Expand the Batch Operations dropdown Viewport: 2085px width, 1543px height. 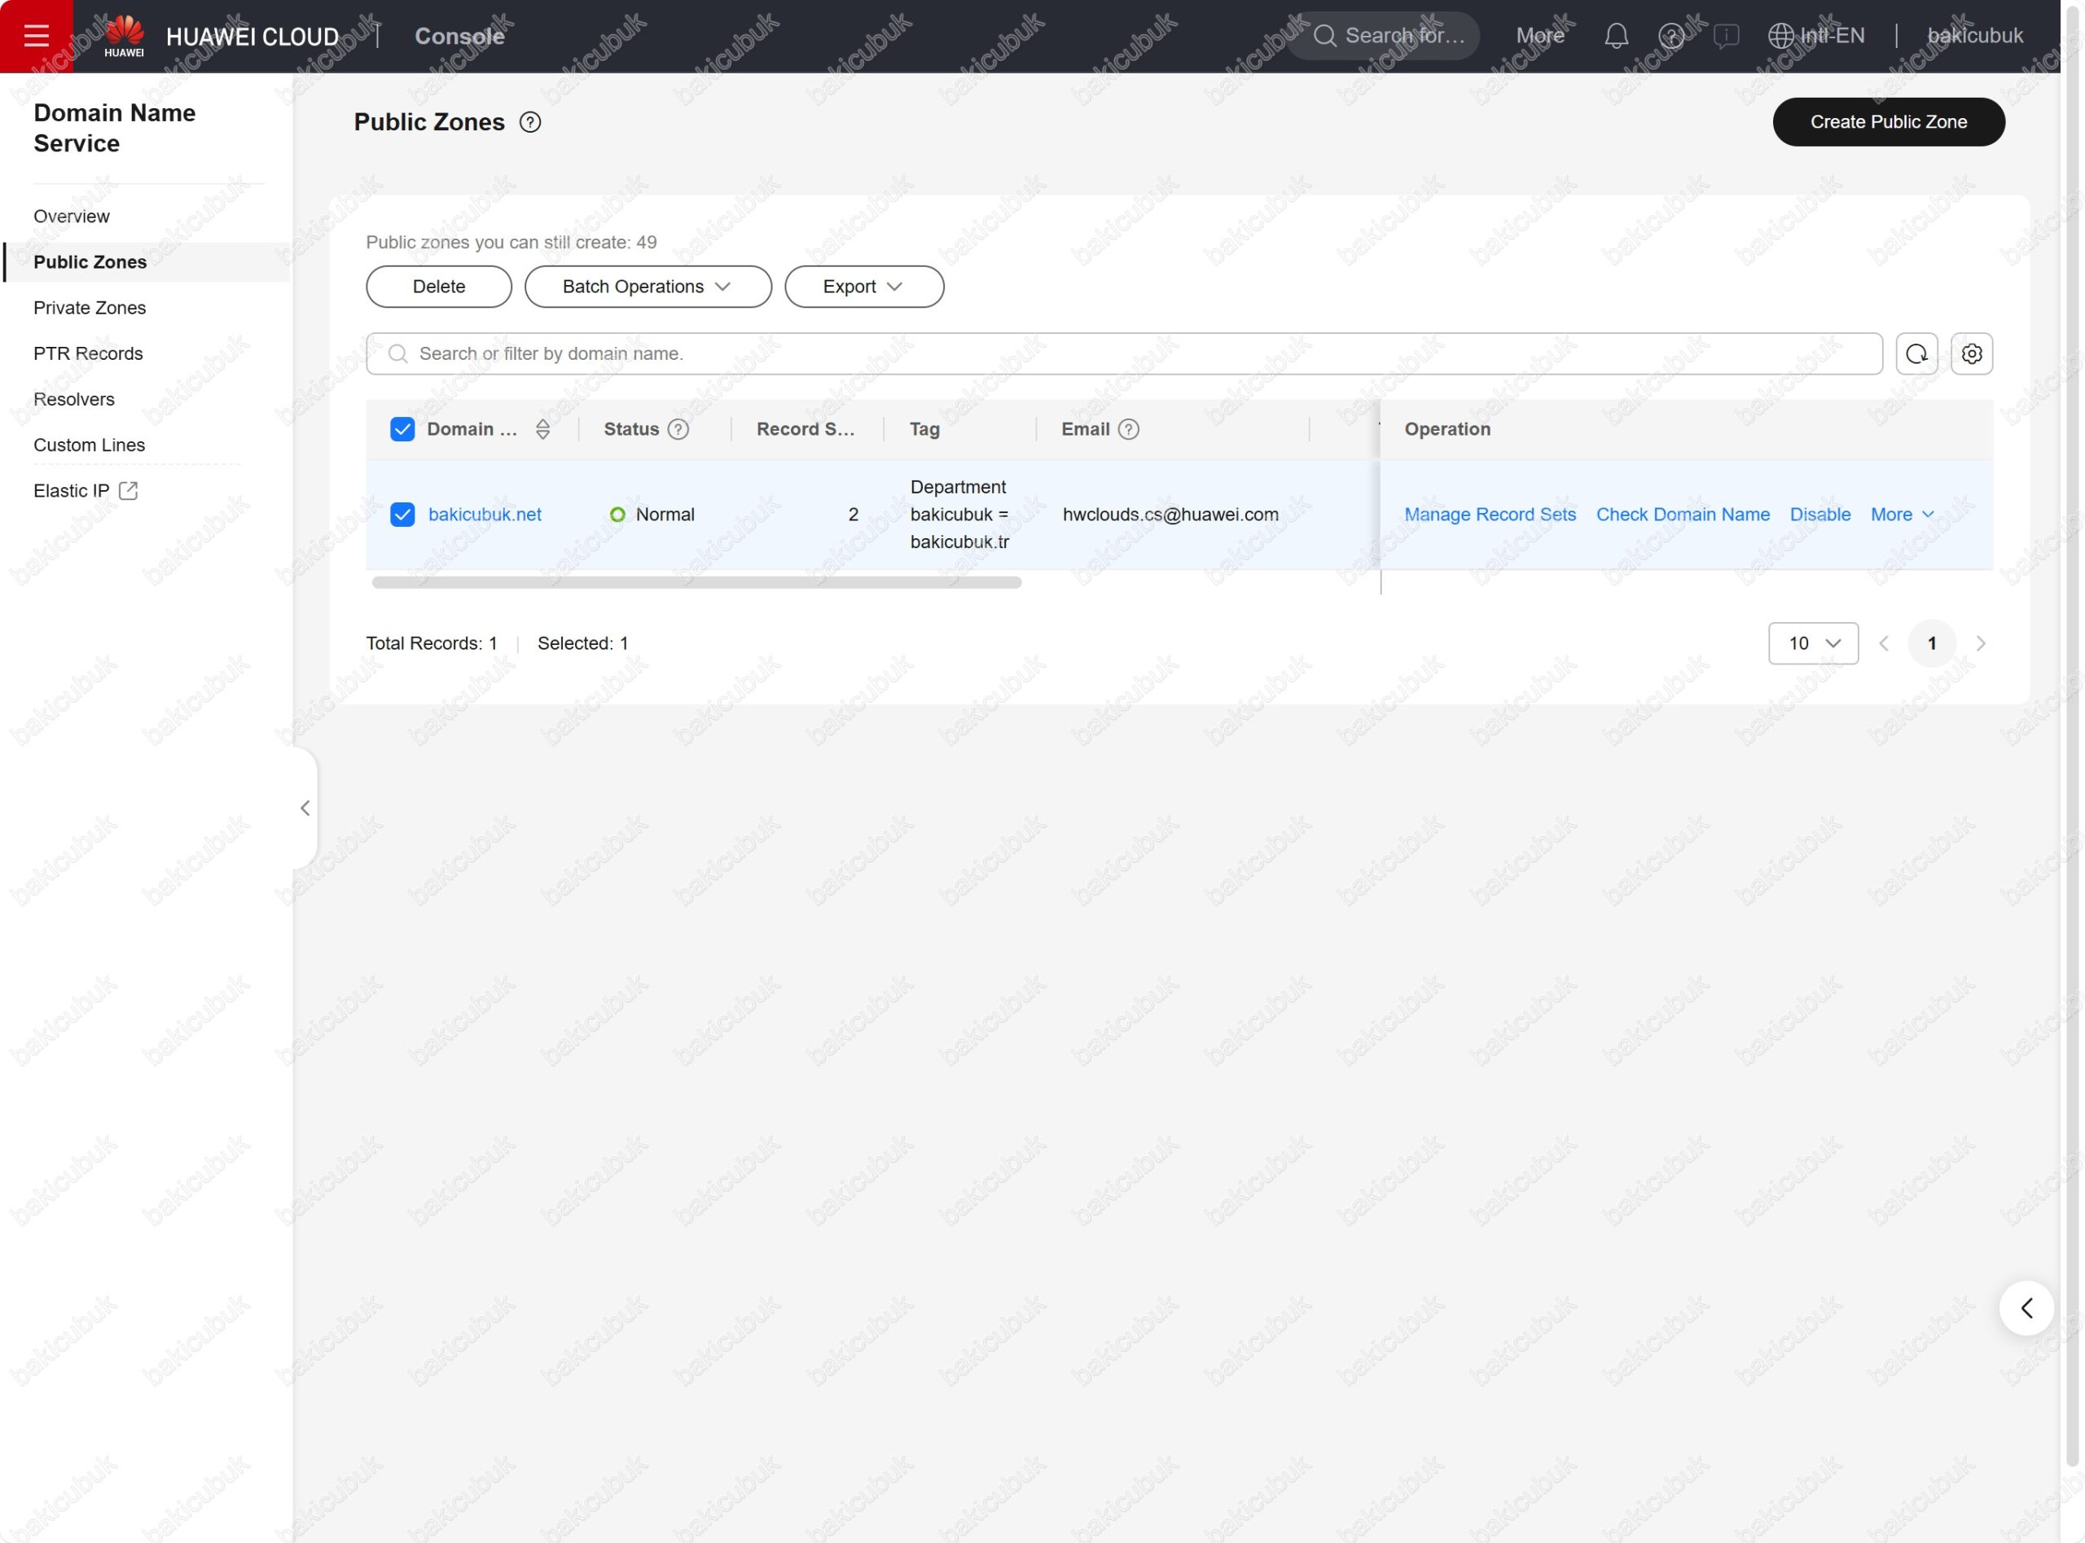647,287
